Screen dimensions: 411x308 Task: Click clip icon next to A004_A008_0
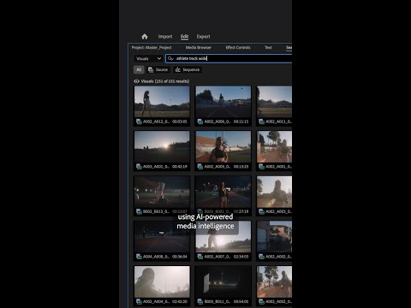pos(139,257)
